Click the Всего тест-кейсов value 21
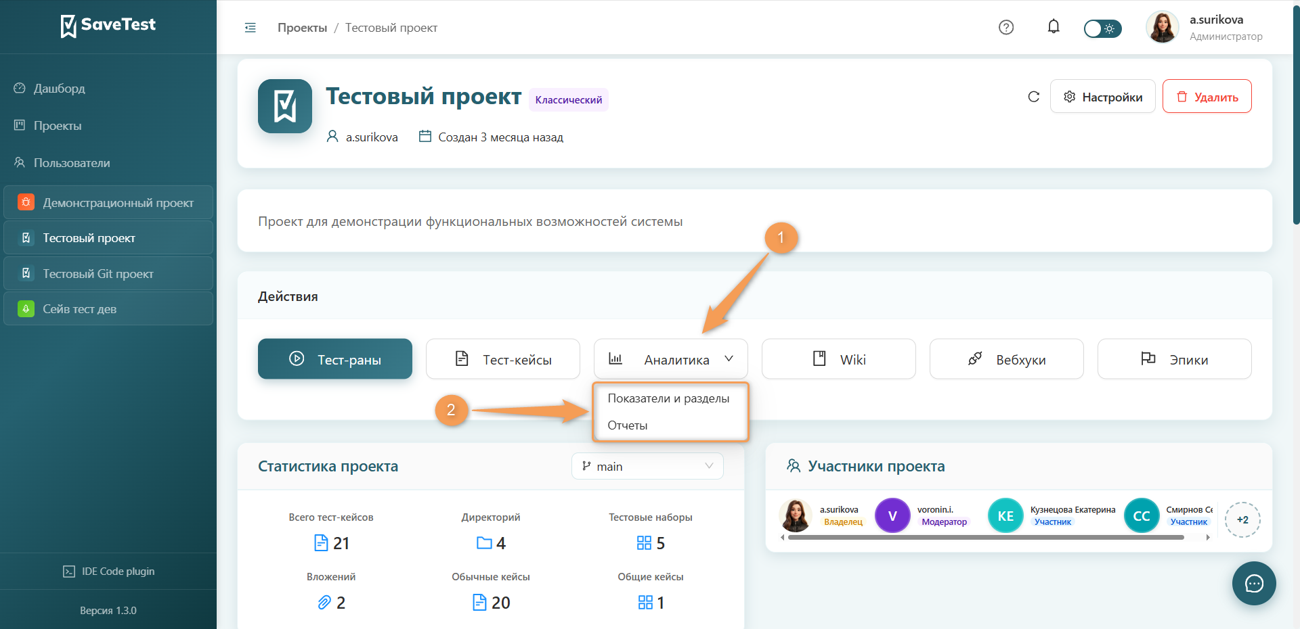 pos(341,543)
